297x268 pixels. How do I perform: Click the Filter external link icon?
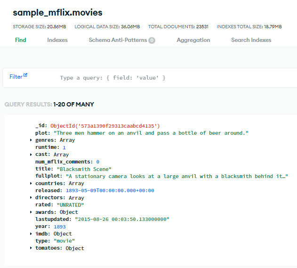[x=25, y=75]
